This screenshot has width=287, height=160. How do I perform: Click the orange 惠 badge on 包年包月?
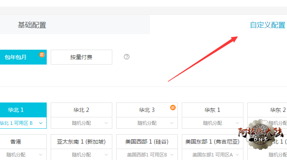[42, 55]
